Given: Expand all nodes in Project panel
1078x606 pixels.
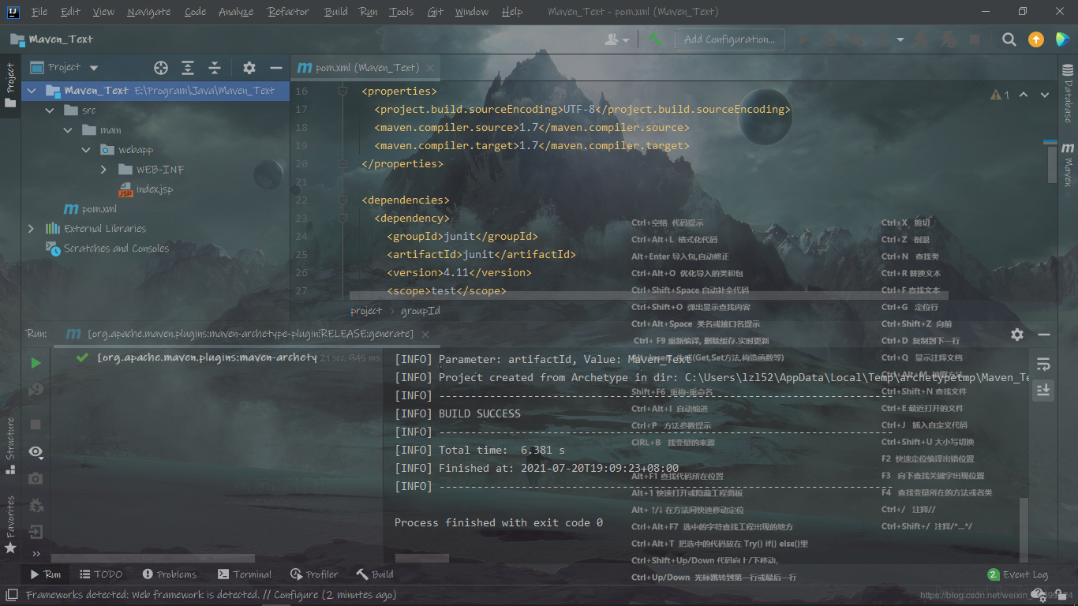Looking at the screenshot, I should click(188, 68).
